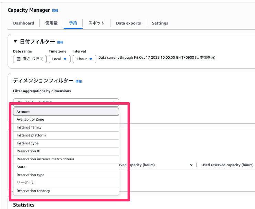Sort by reserved capacity hours column arrow
The image size is (255, 209).
[191, 165]
